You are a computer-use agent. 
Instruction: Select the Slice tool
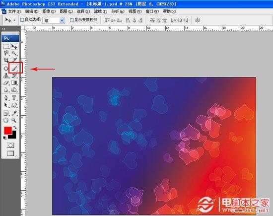(14, 60)
